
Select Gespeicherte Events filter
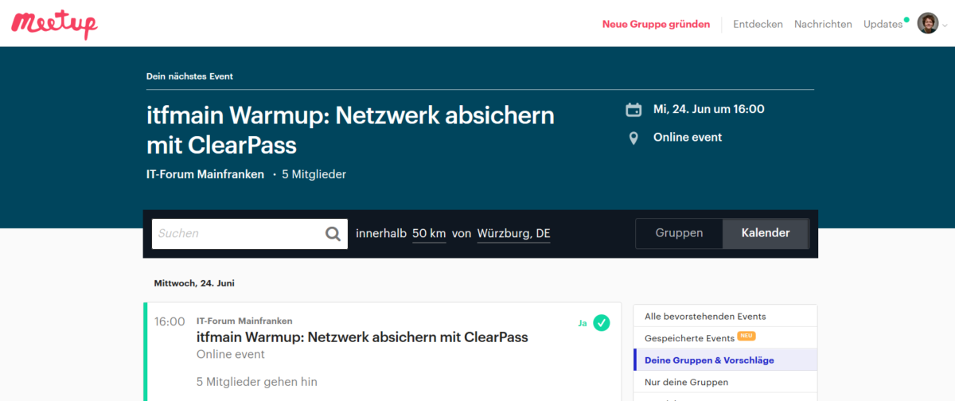(x=725, y=338)
